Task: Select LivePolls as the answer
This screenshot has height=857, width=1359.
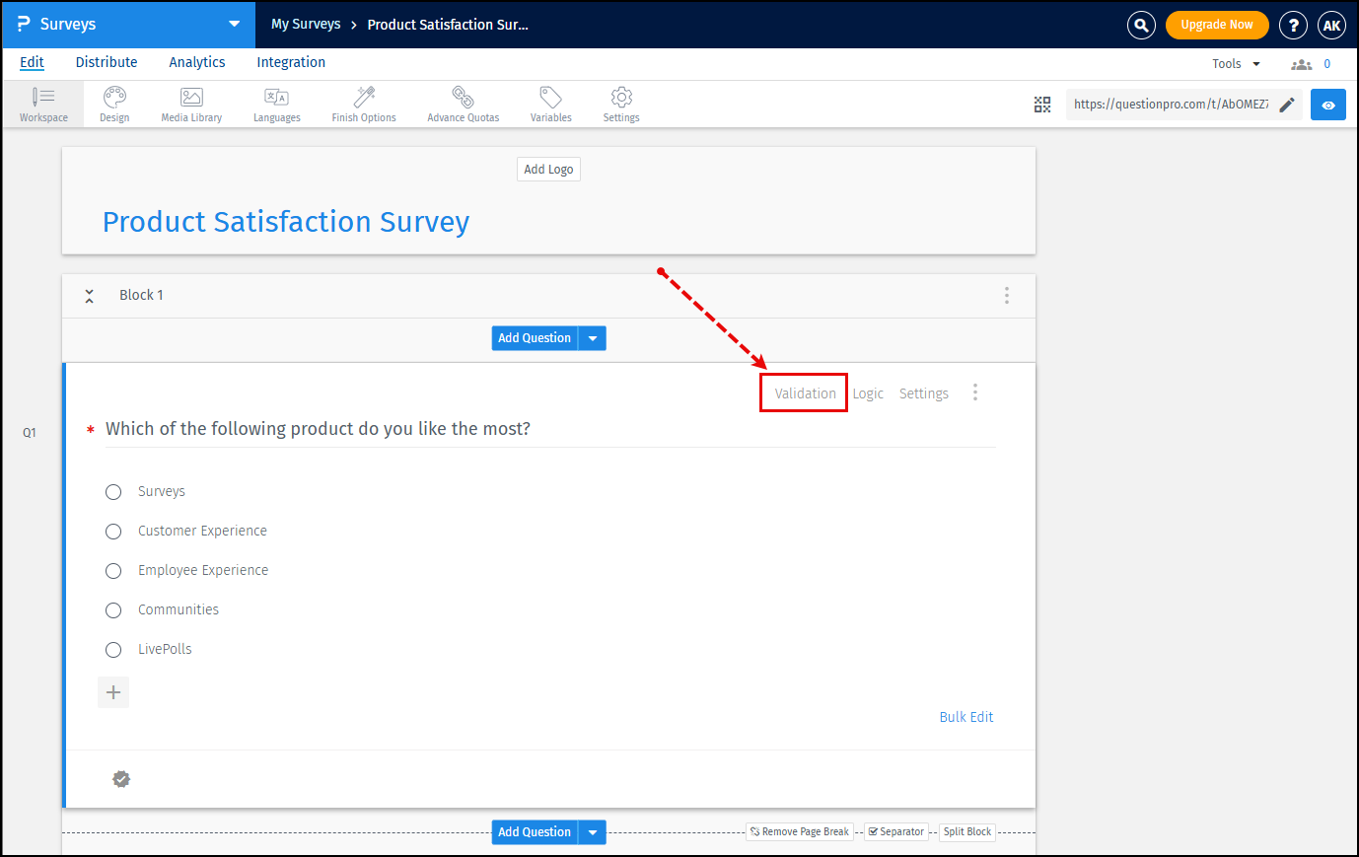Action: click(x=113, y=649)
